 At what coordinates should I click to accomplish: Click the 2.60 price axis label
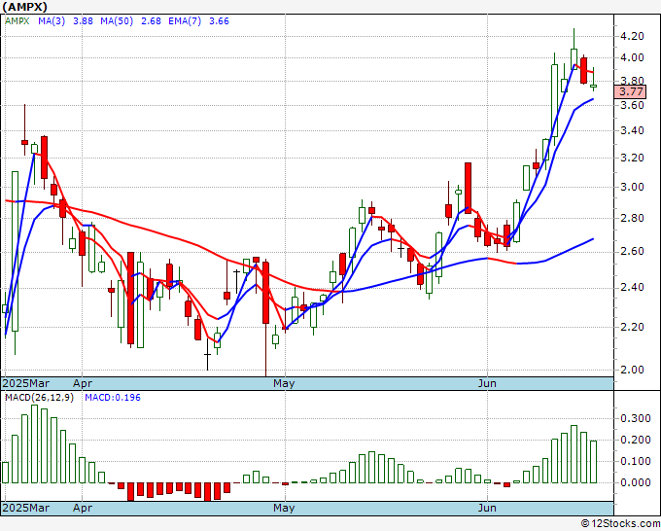pyautogui.click(x=632, y=252)
